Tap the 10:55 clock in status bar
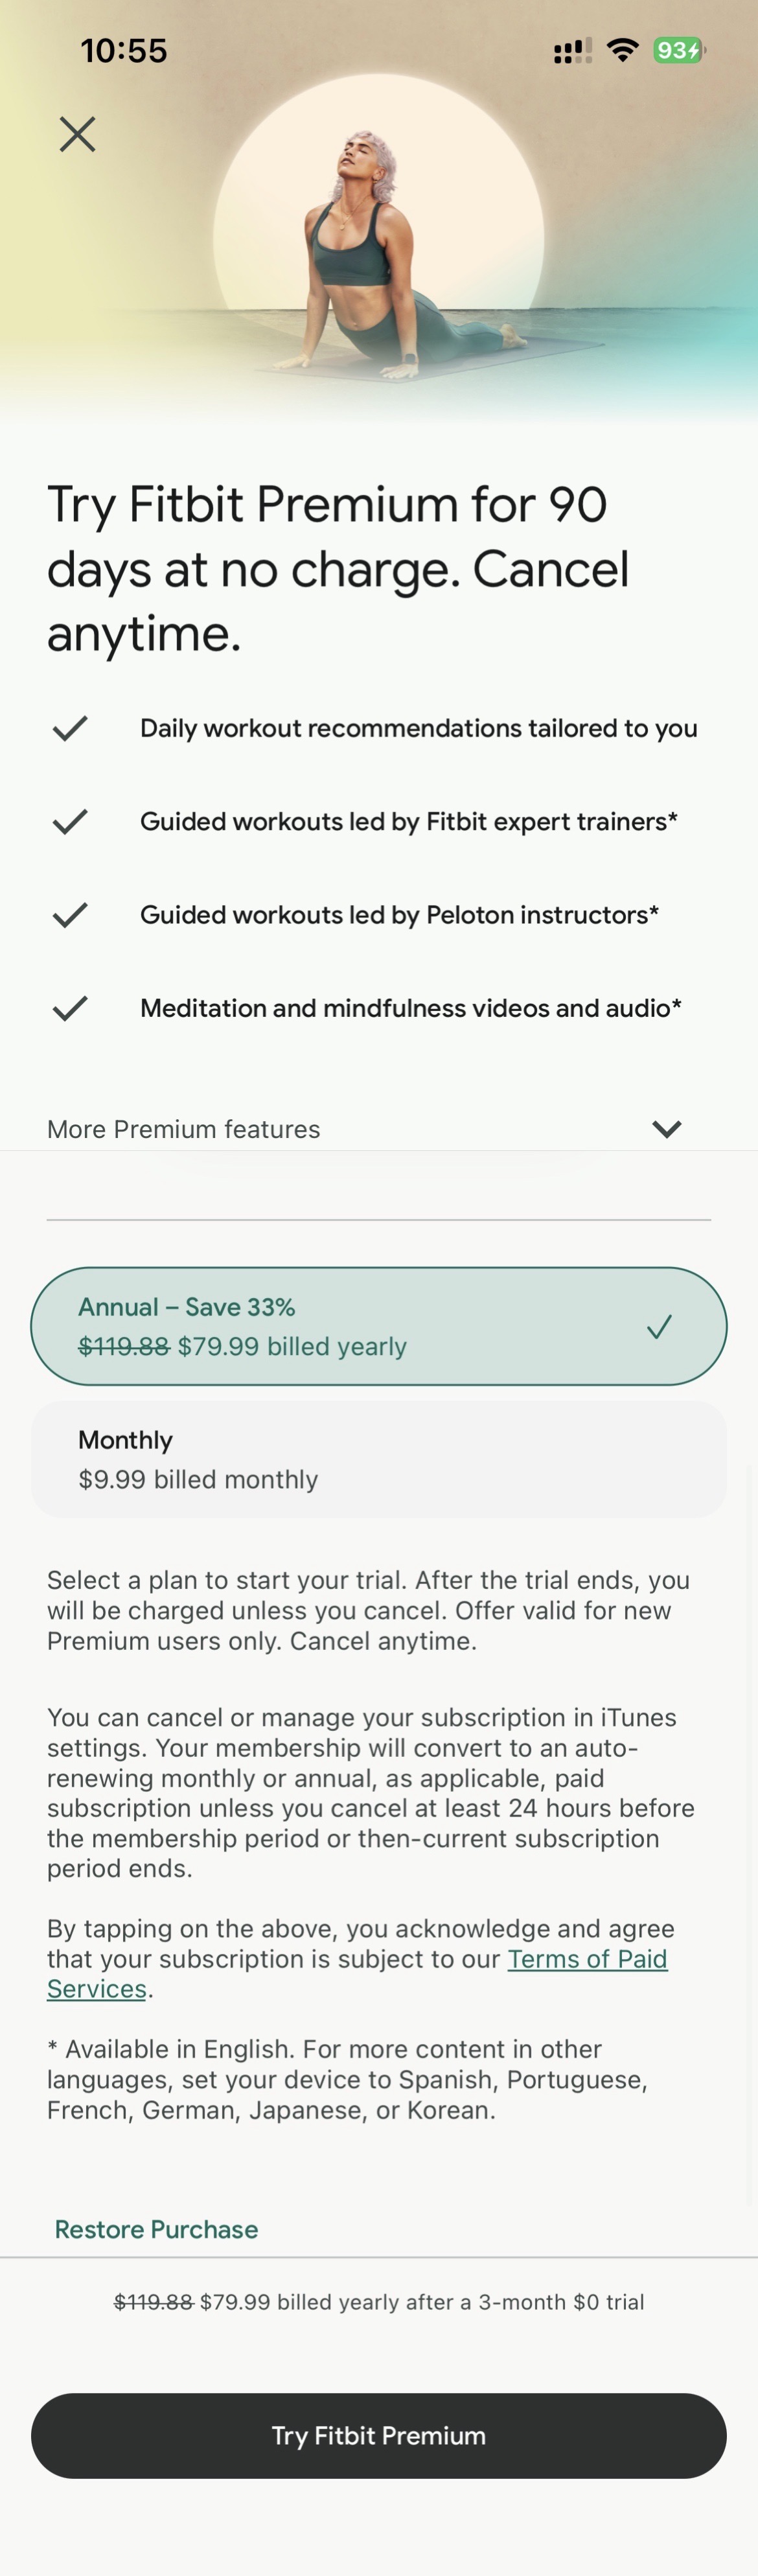The width and height of the screenshot is (758, 2576). coord(124,51)
